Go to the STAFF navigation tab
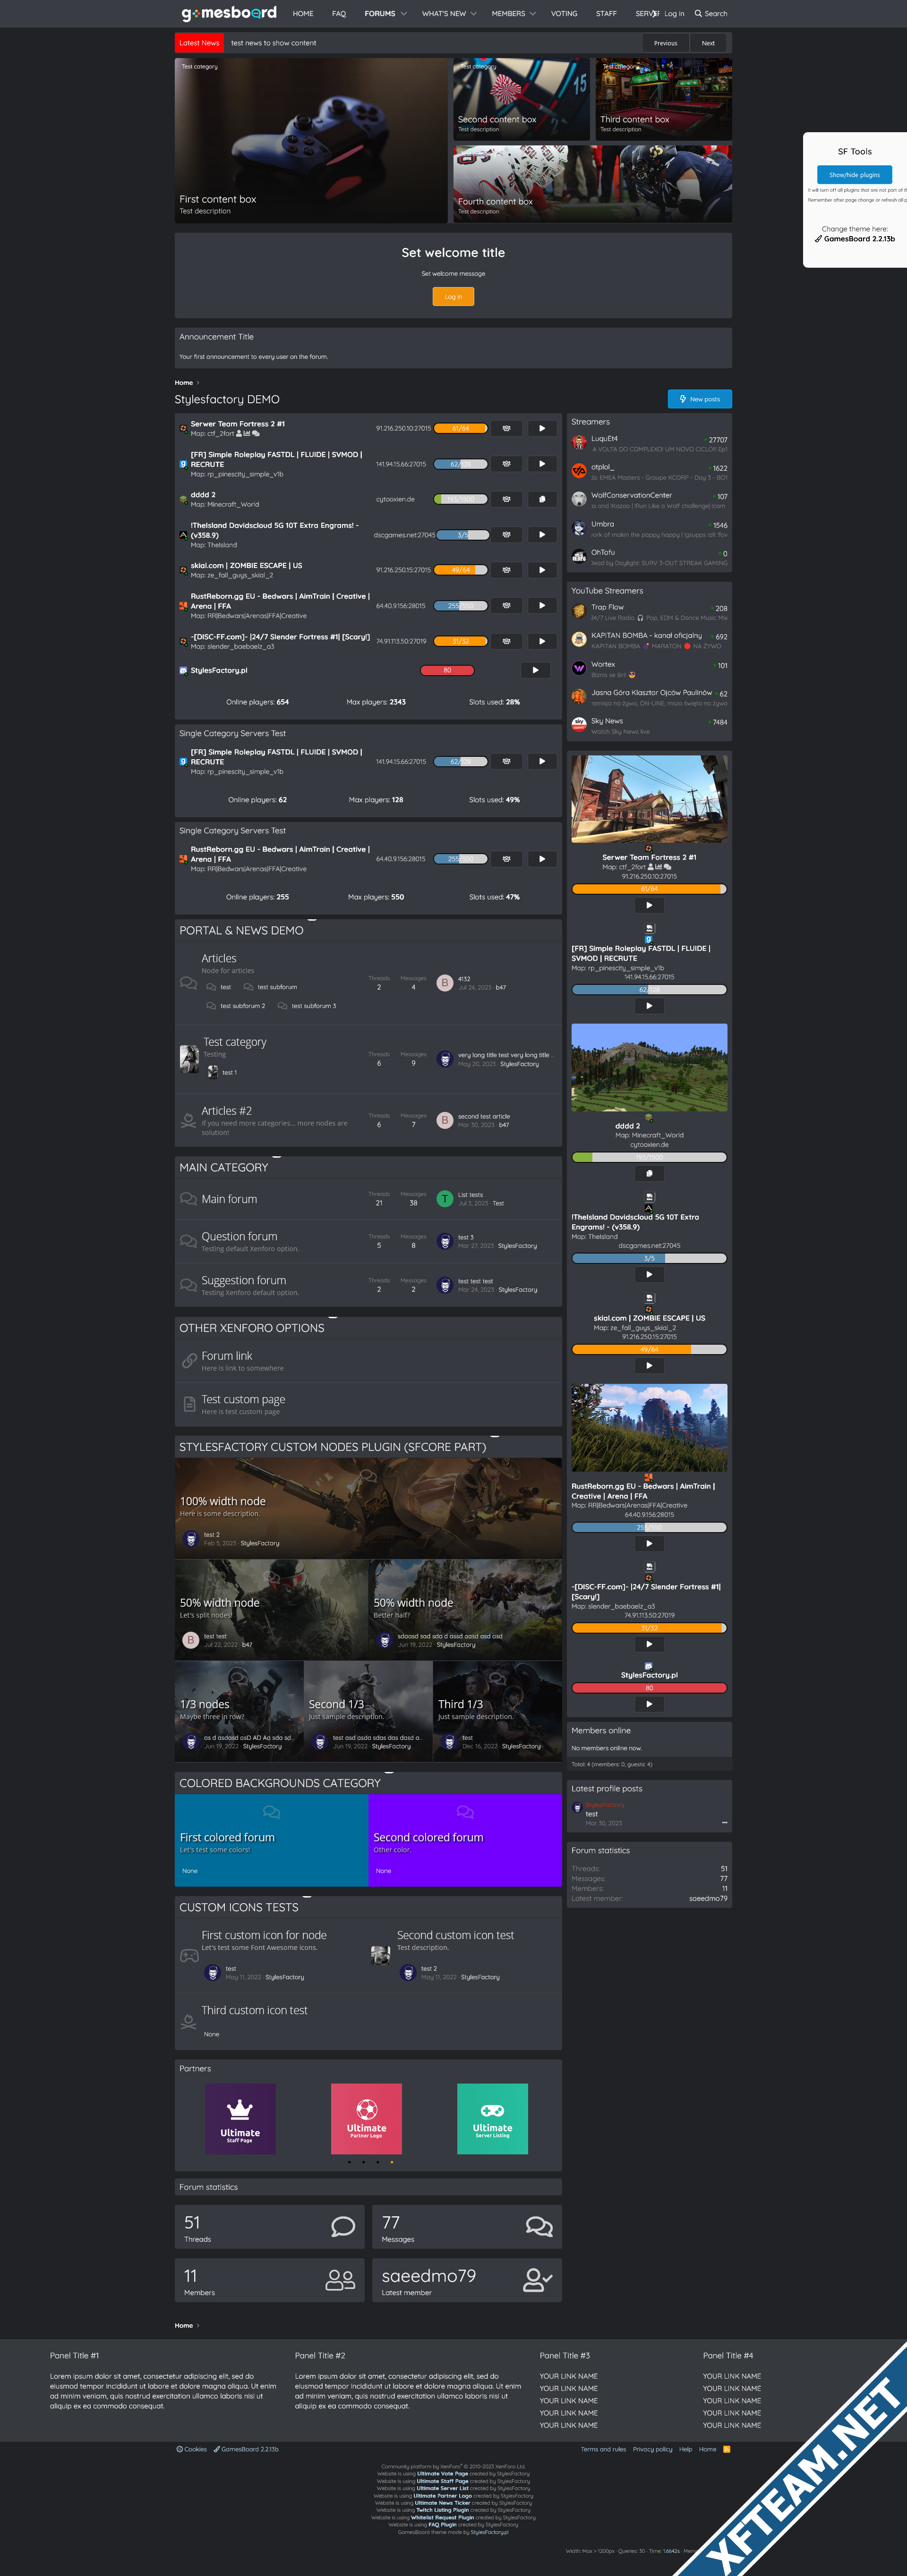Image resolution: width=907 pixels, height=2576 pixels. click(606, 14)
